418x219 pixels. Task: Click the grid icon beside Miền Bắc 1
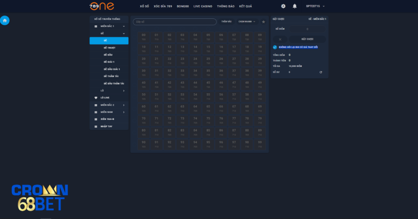(96, 26)
